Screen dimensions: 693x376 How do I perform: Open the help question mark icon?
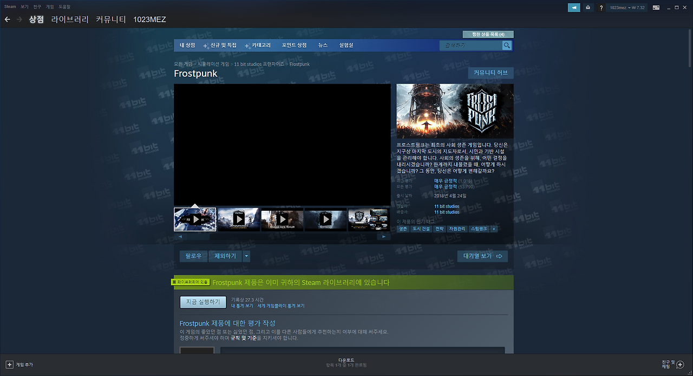tap(601, 8)
